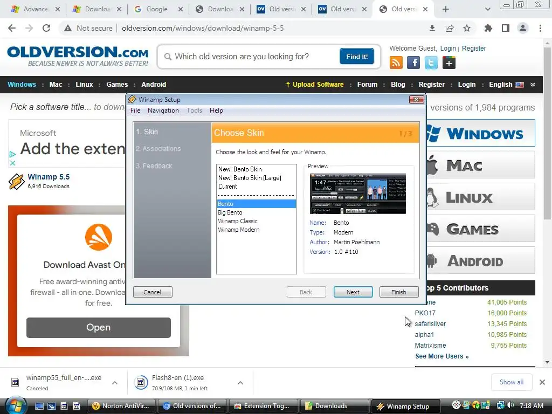
Task: Click the Flash8-en (1).exe file icon
Action: [x=141, y=382]
